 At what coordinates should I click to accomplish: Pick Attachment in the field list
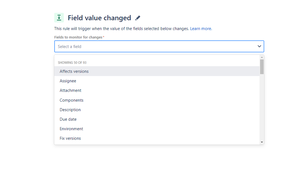pyautogui.click(x=157, y=90)
